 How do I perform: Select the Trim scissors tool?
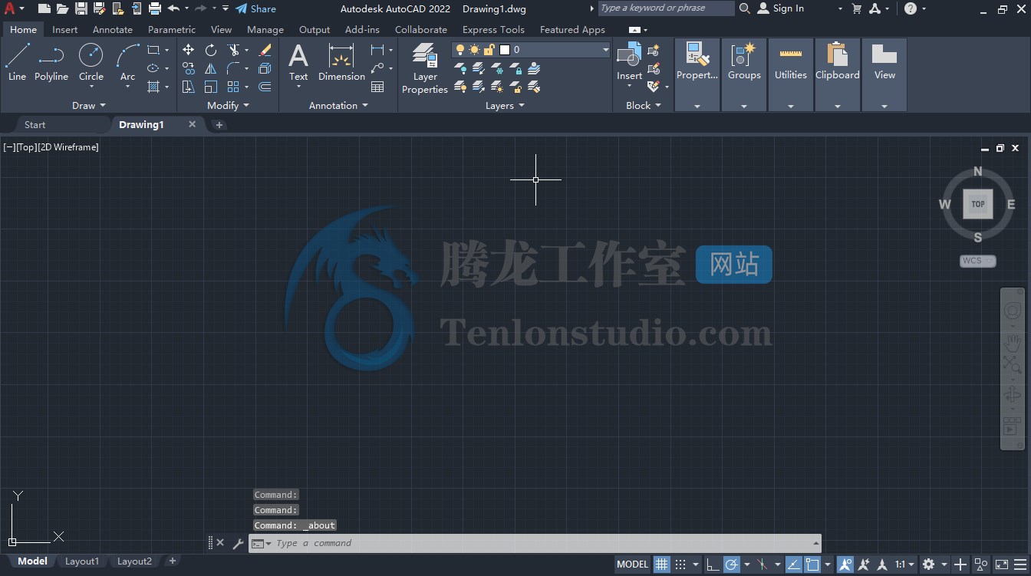[234, 50]
